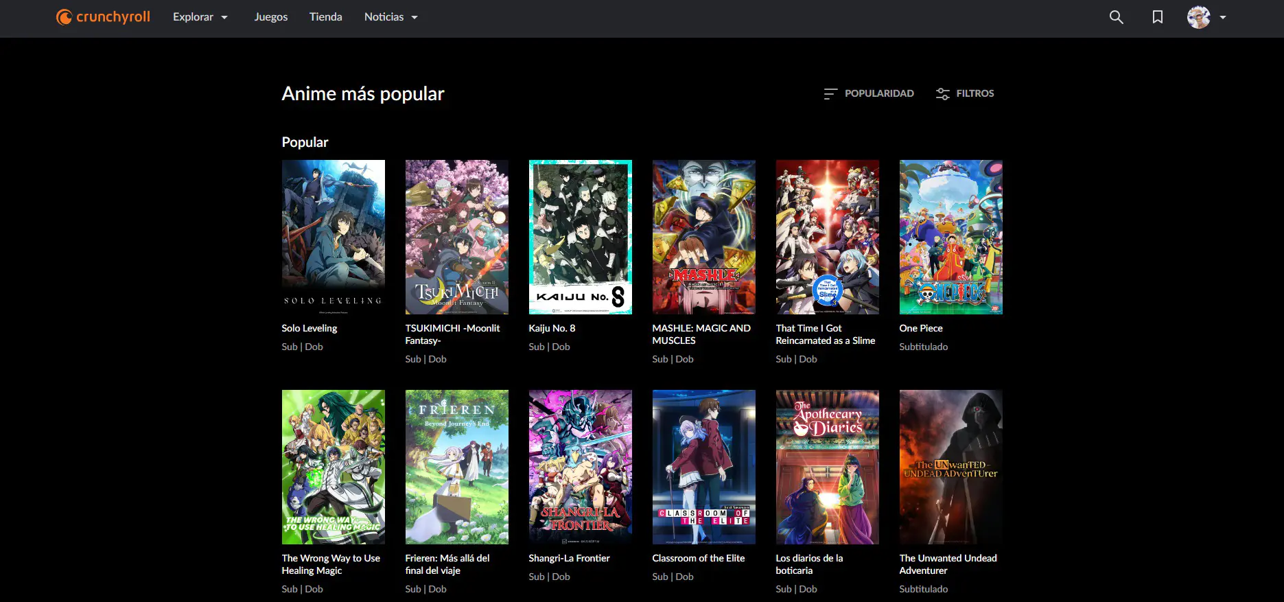Click Sub | Dob under Kaiju No. 8

pyautogui.click(x=549, y=347)
